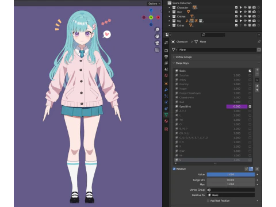Open the Output properties tab
Image resolution: width=276 pixels, height=207 pixels.
(166, 57)
